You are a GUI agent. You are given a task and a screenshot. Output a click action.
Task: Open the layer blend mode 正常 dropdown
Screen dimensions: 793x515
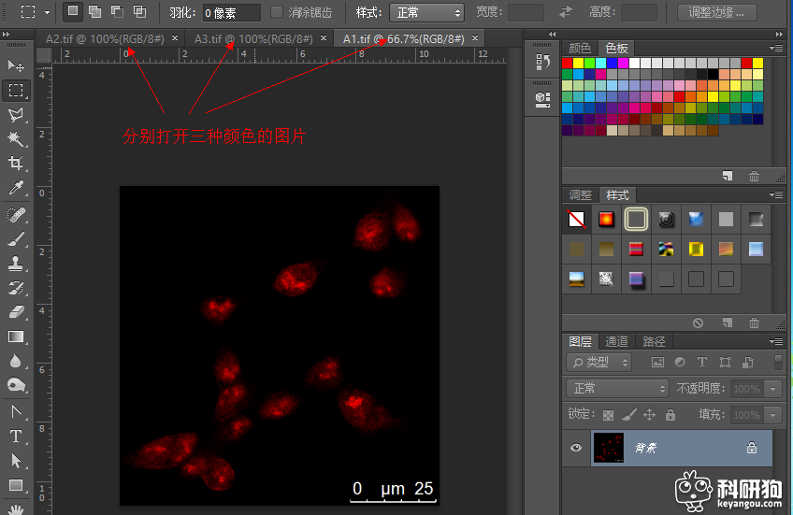point(616,388)
